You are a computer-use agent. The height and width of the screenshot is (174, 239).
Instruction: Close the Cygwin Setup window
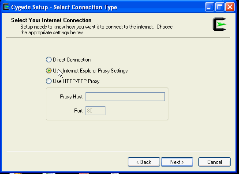[x=230, y=7]
